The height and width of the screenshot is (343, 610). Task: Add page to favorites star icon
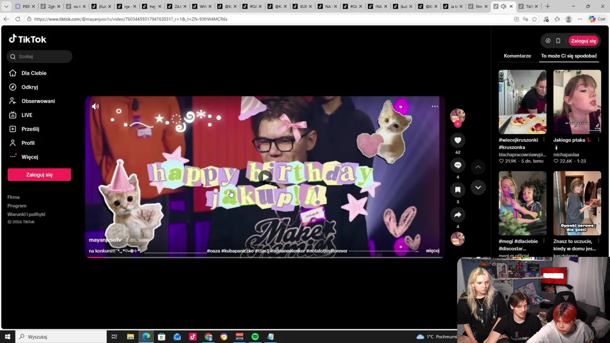pos(535,19)
